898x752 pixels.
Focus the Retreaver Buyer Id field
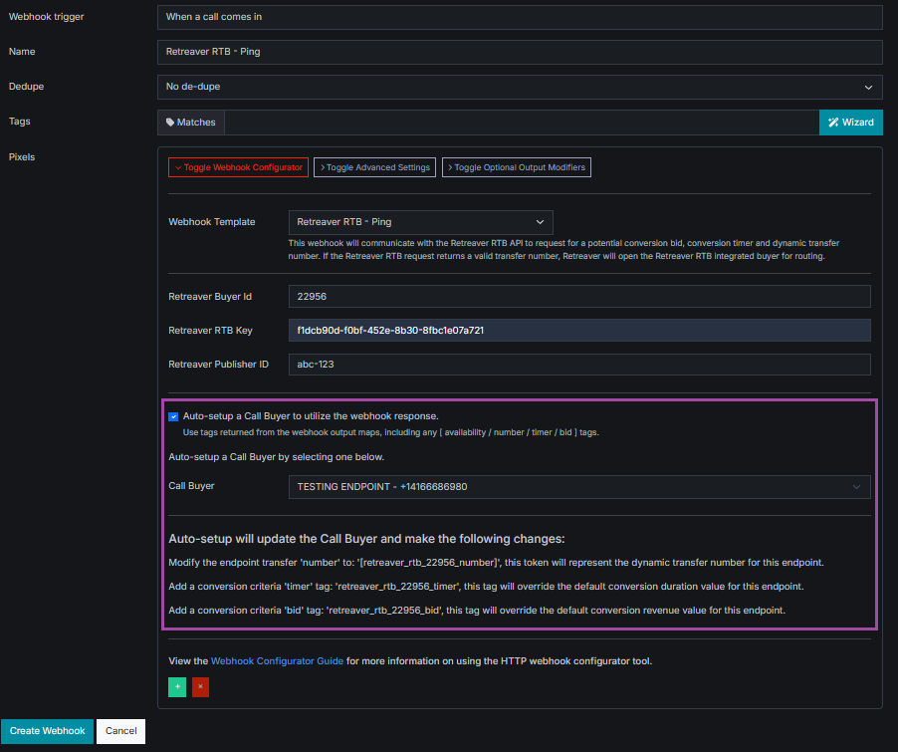pos(578,297)
